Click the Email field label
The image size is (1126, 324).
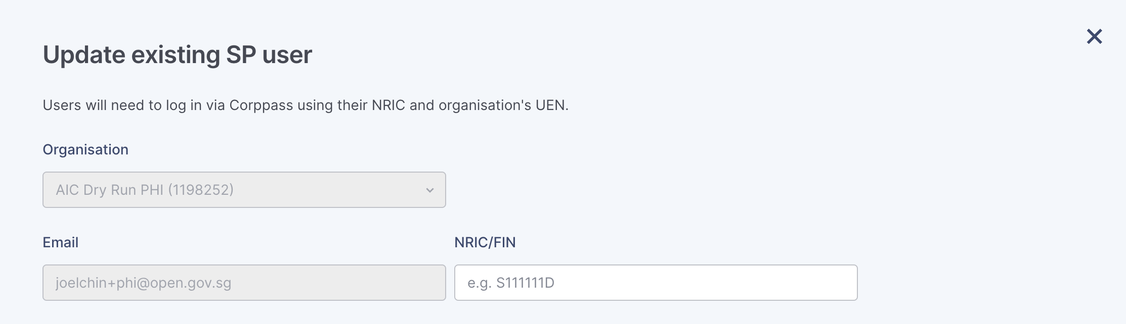pyautogui.click(x=60, y=242)
